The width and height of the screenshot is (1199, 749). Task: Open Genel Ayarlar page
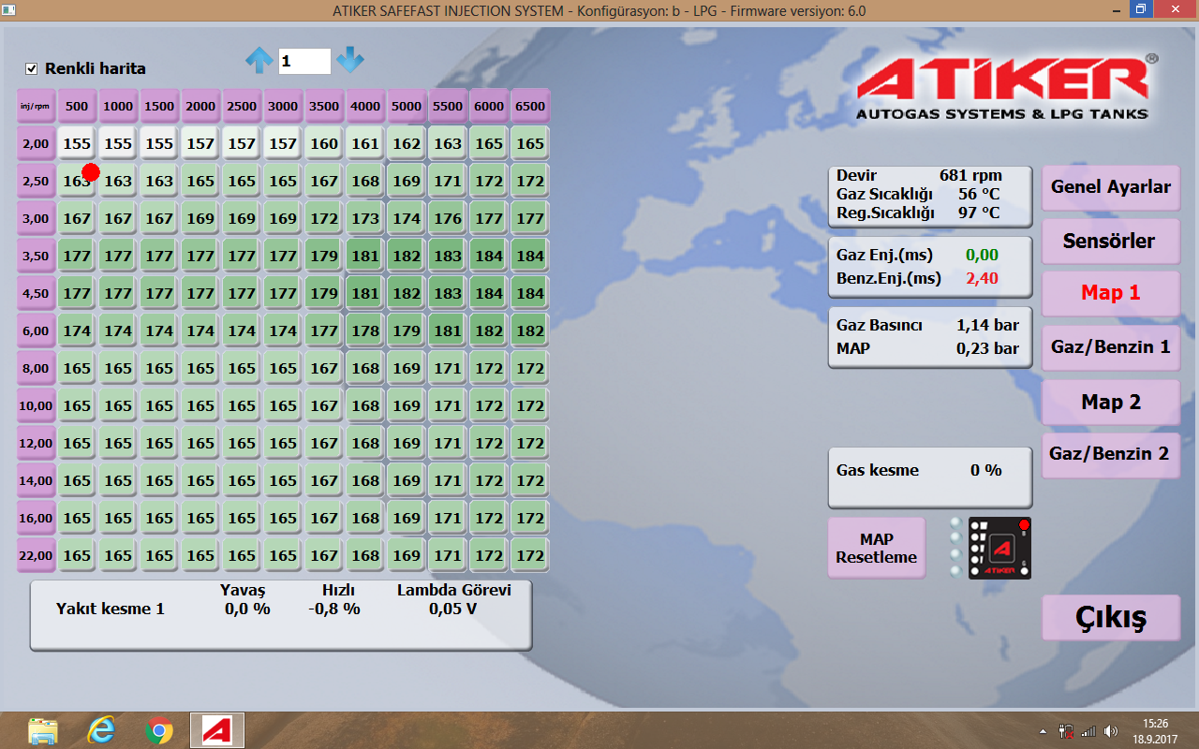[x=1111, y=186]
